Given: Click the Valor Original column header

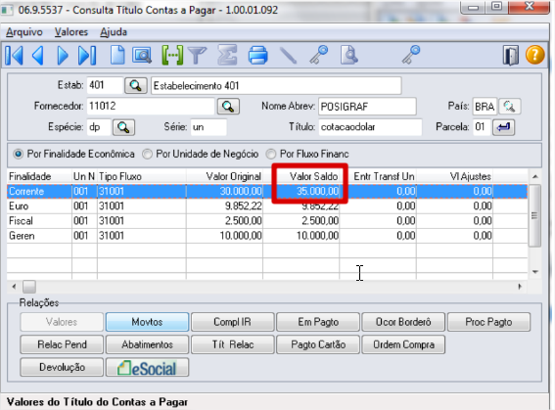Looking at the screenshot, I should tap(224, 176).
